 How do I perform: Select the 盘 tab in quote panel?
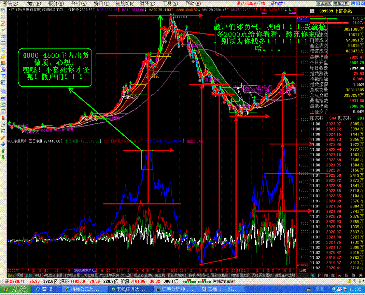333,275
